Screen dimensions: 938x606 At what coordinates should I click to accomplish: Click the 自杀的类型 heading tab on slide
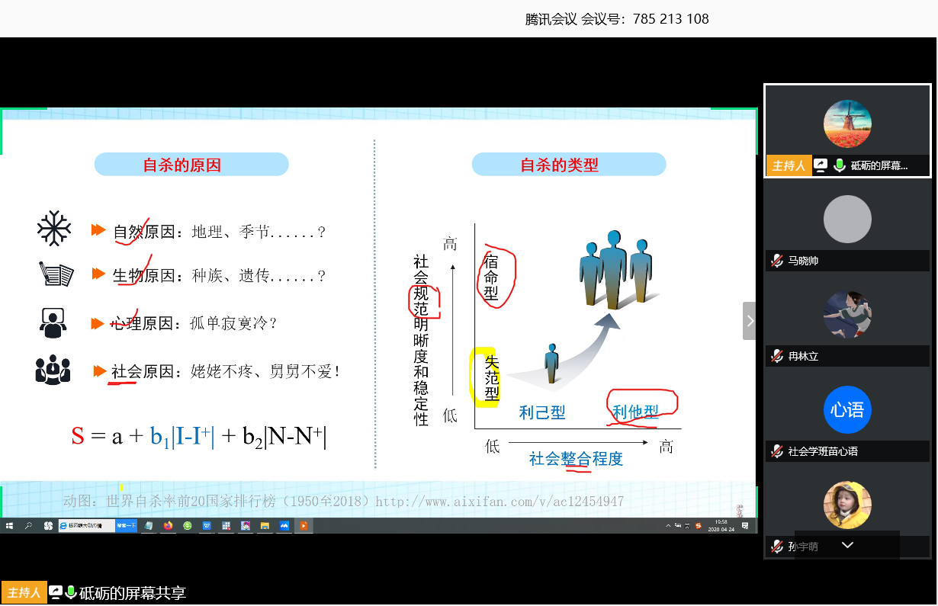[x=569, y=165]
